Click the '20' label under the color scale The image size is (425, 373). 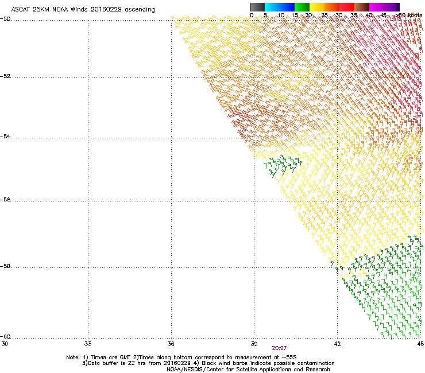(x=308, y=15)
